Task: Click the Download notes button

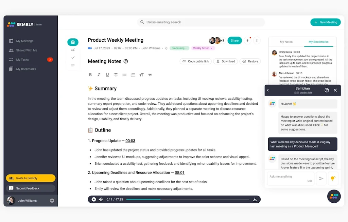Action: coord(226,61)
